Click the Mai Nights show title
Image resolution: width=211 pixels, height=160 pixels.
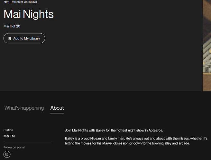tap(29, 14)
